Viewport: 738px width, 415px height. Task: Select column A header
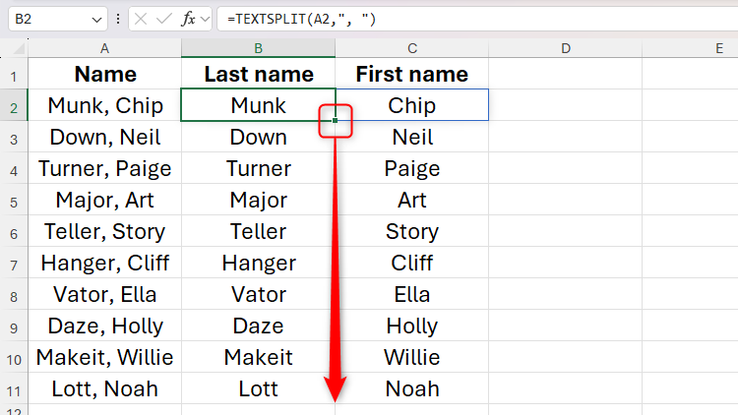pyautogui.click(x=104, y=46)
